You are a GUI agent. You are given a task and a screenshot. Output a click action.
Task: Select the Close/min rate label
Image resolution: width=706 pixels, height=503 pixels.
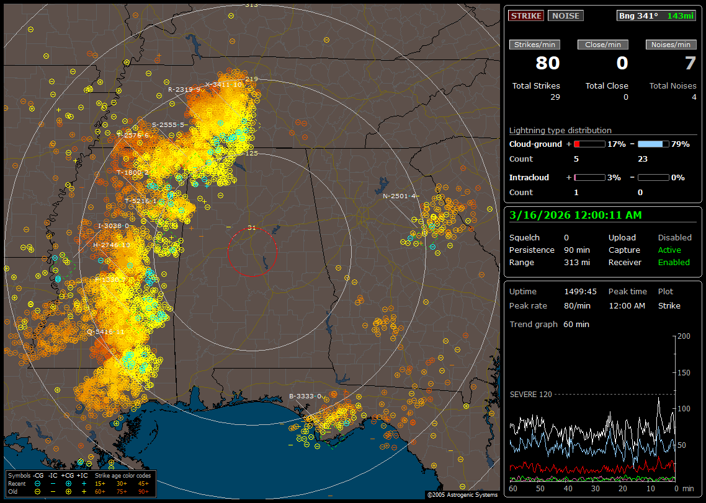pyautogui.click(x=603, y=45)
